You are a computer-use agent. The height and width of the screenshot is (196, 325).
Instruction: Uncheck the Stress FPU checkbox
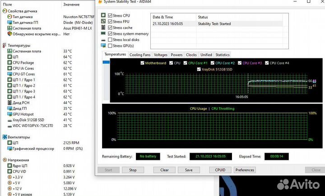(110, 22)
